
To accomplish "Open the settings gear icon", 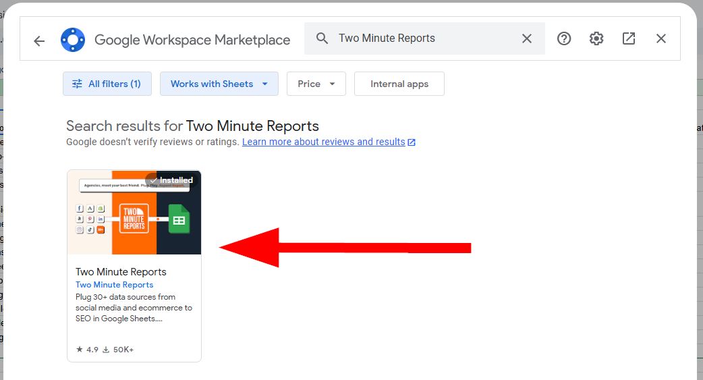I will [596, 38].
